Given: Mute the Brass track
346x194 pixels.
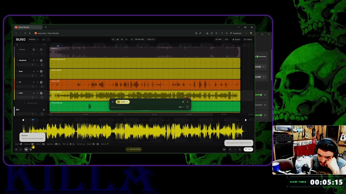Looking at the screenshot, I should click(x=34, y=71).
